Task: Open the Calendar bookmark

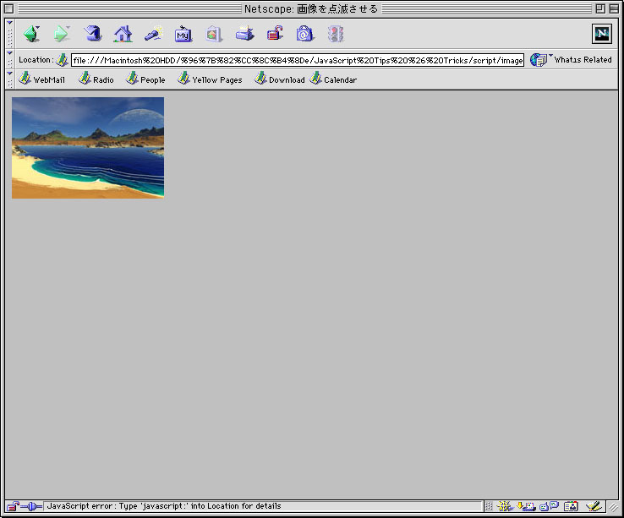Action: tap(333, 79)
